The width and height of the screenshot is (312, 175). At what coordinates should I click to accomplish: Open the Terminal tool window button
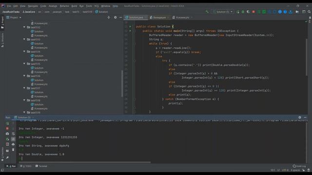click(x=41, y=166)
